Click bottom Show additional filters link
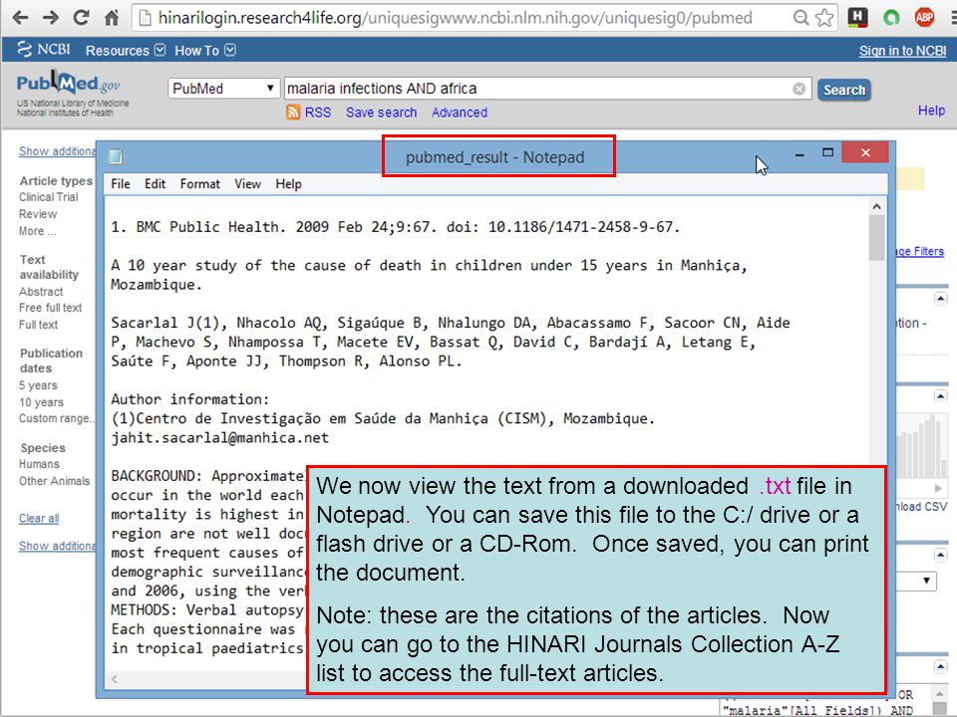Viewport: 957px width, 717px height. point(57,546)
